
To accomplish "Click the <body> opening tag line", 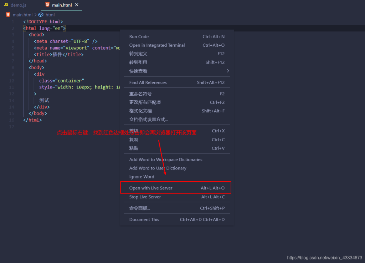I will coord(36,67).
